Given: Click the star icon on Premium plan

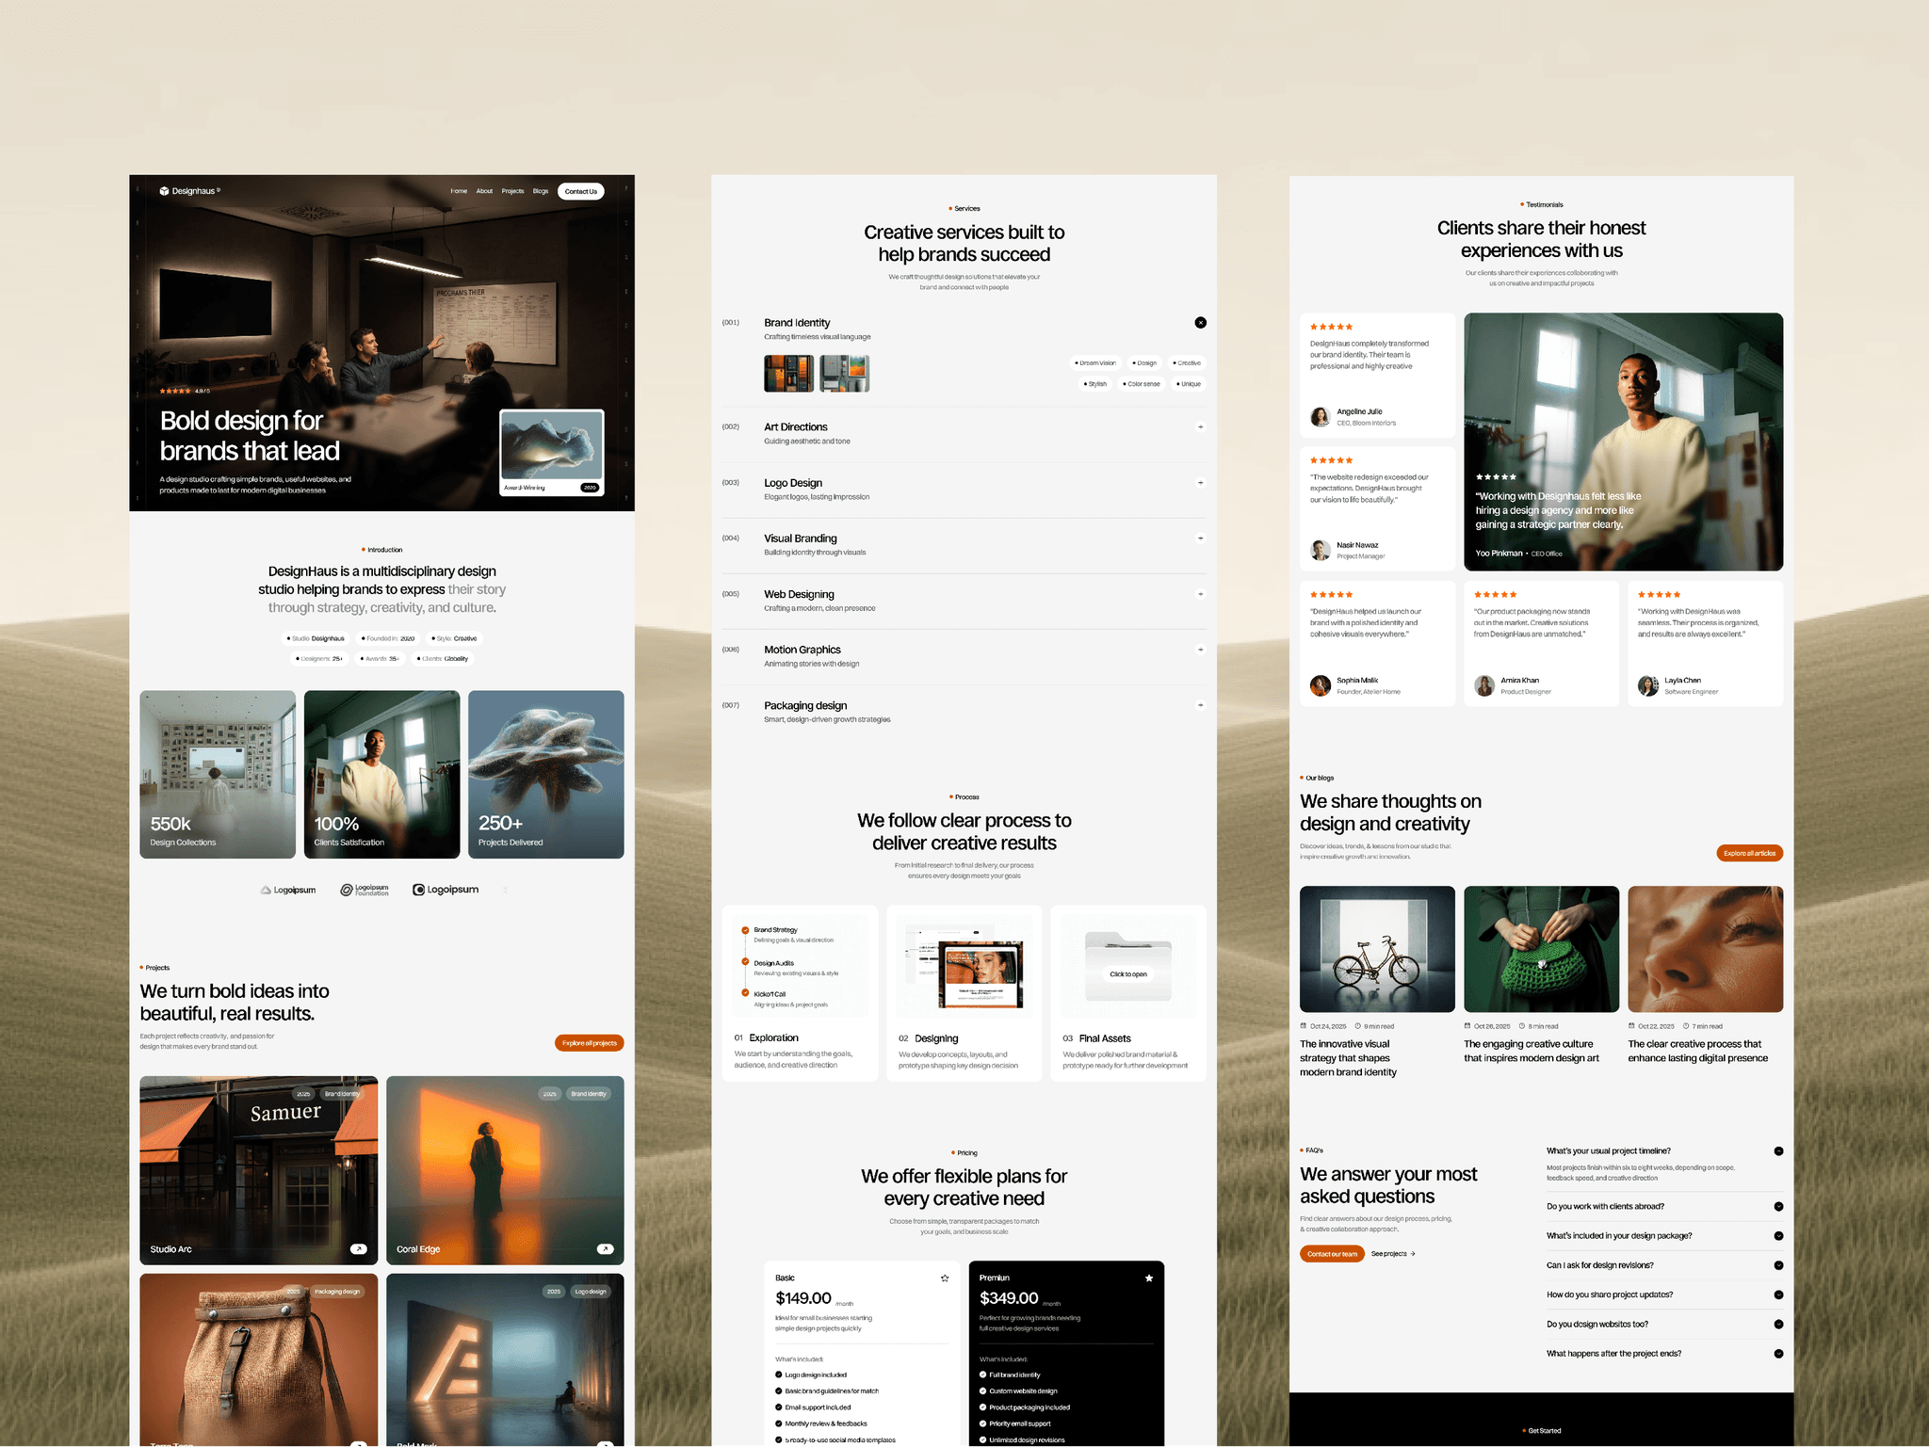Looking at the screenshot, I should pos(1149,1278).
